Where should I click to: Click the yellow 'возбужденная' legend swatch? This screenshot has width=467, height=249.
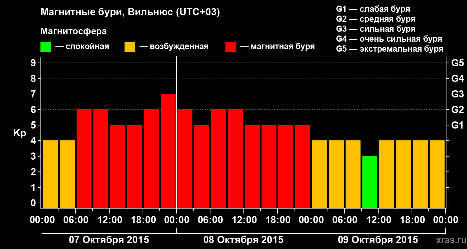(130, 47)
